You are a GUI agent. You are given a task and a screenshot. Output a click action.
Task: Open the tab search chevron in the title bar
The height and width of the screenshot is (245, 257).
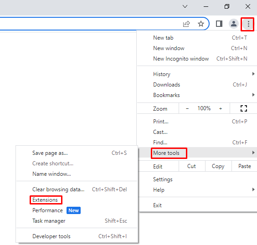(185, 6)
